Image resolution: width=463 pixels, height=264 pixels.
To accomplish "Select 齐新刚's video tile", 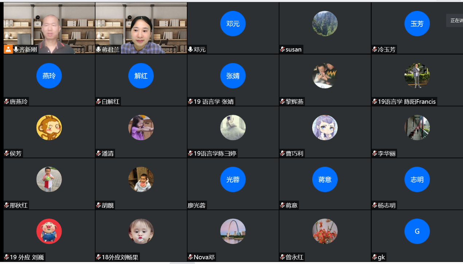I will tap(49, 28).
